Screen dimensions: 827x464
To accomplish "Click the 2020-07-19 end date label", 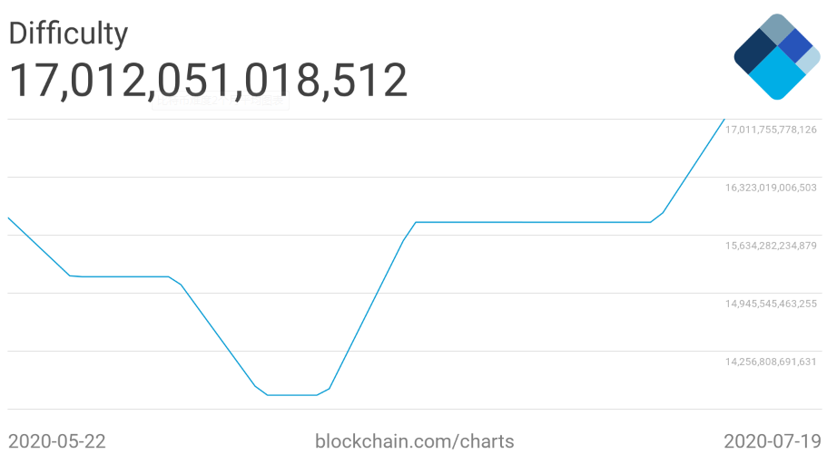I will (772, 442).
